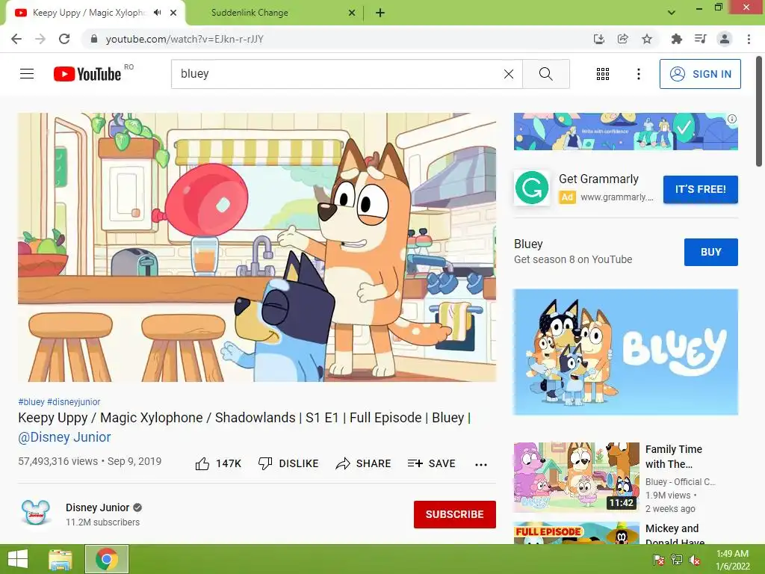This screenshot has width=765, height=574.
Task: Click IT'S FREE! Grammarly ad button
Action: pyautogui.click(x=700, y=189)
